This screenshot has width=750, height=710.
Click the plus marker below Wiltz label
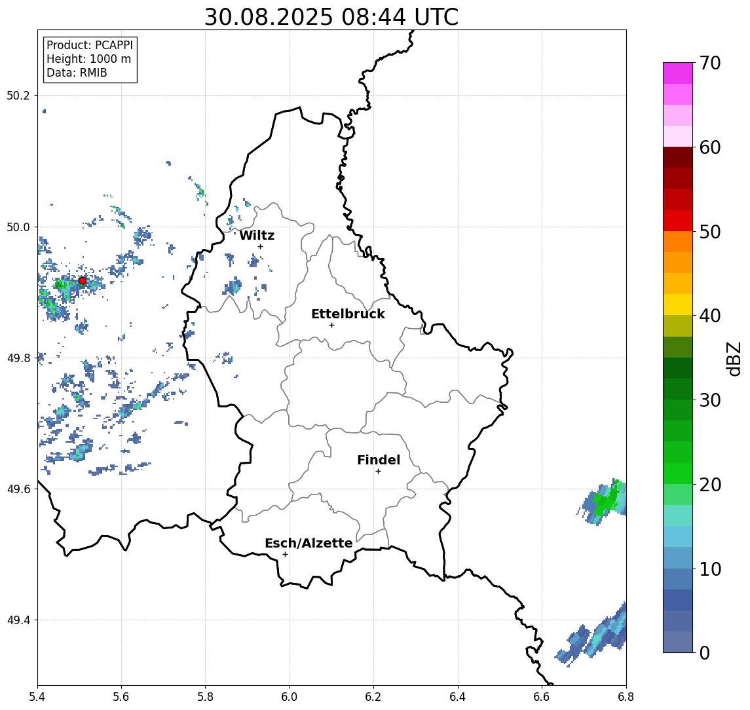pos(260,246)
